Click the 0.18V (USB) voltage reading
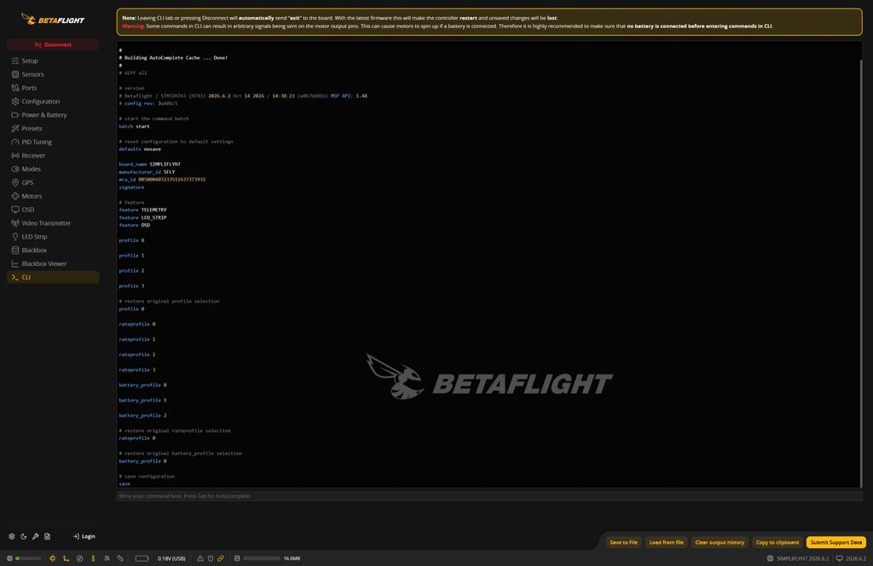 (171, 558)
